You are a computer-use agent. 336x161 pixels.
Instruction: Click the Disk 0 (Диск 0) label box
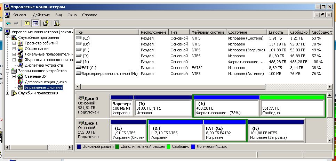(92, 105)
